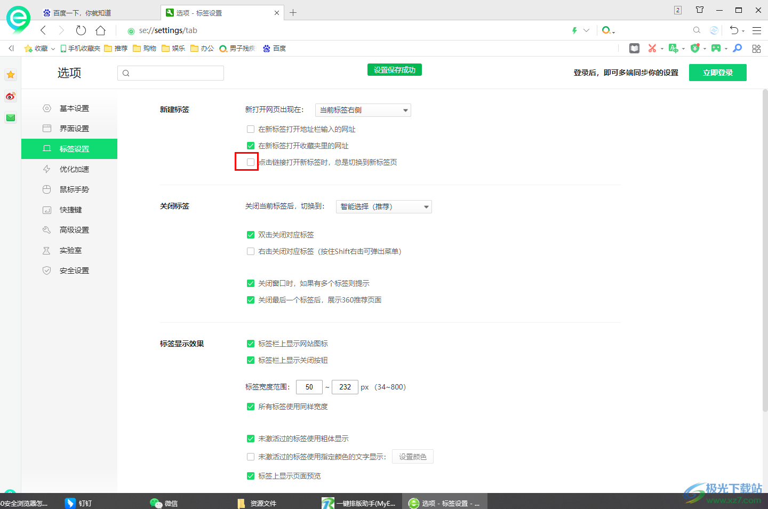Image resolution: width=768 pixels, height=509 pixels.
Task: Enable 右击关闭对应标签 checkbox
Action: 251,251
